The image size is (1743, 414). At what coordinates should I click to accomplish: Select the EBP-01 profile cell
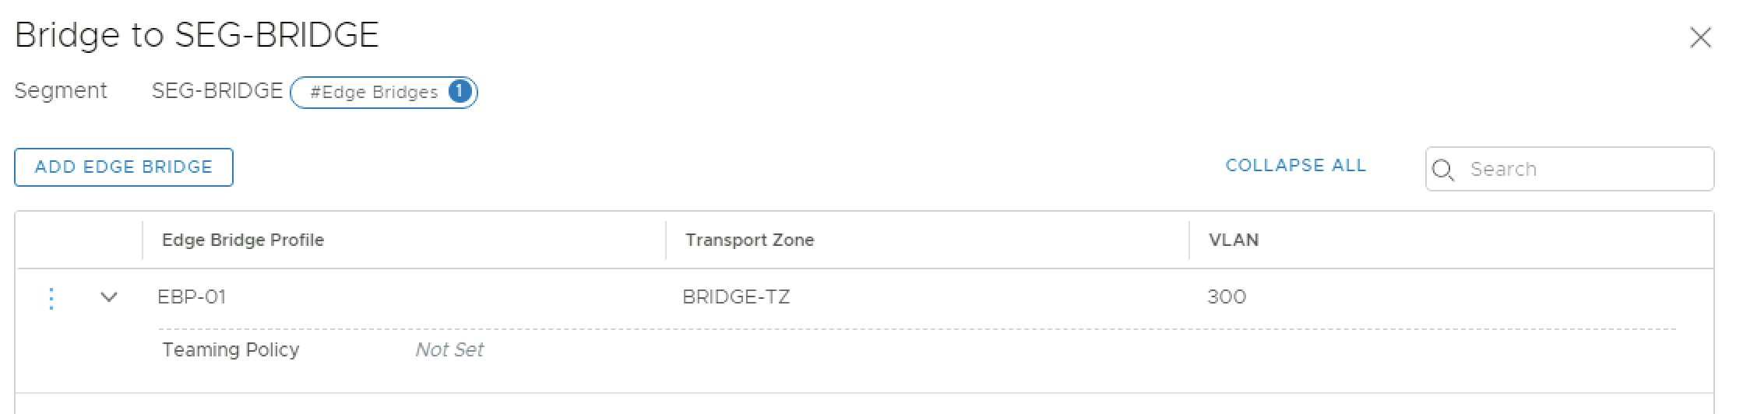click(x=192, y=296)
